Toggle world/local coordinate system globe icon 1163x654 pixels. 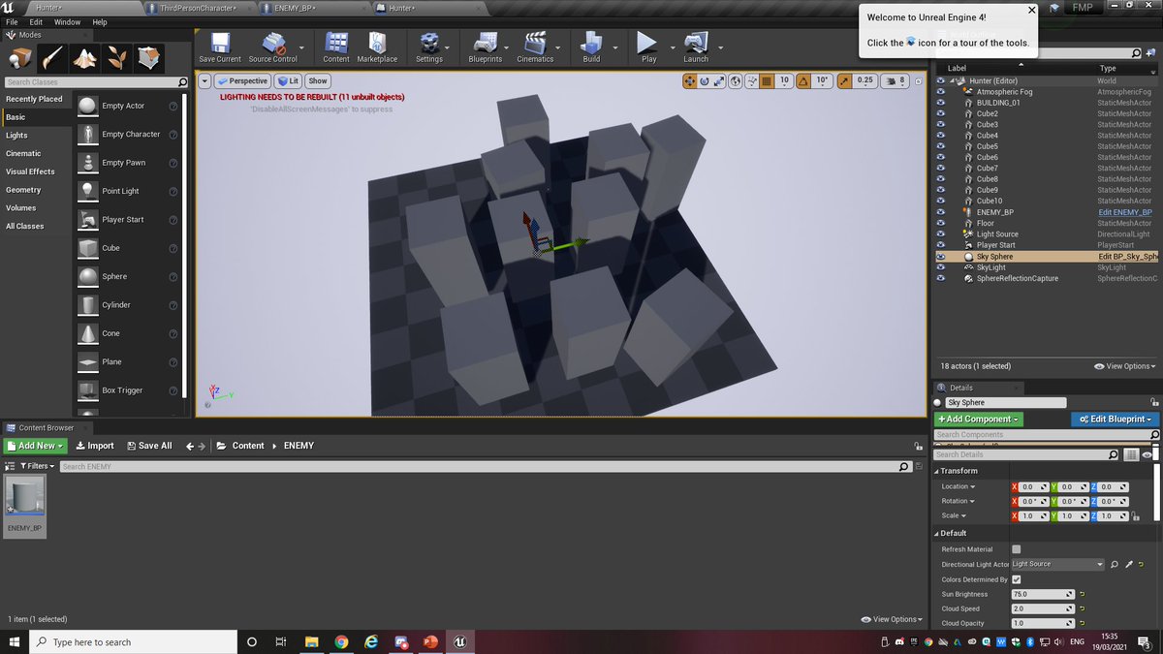737,81
